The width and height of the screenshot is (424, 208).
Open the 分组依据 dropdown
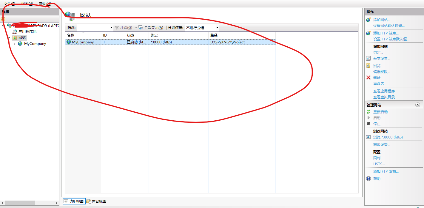click(x=217, y=28)
